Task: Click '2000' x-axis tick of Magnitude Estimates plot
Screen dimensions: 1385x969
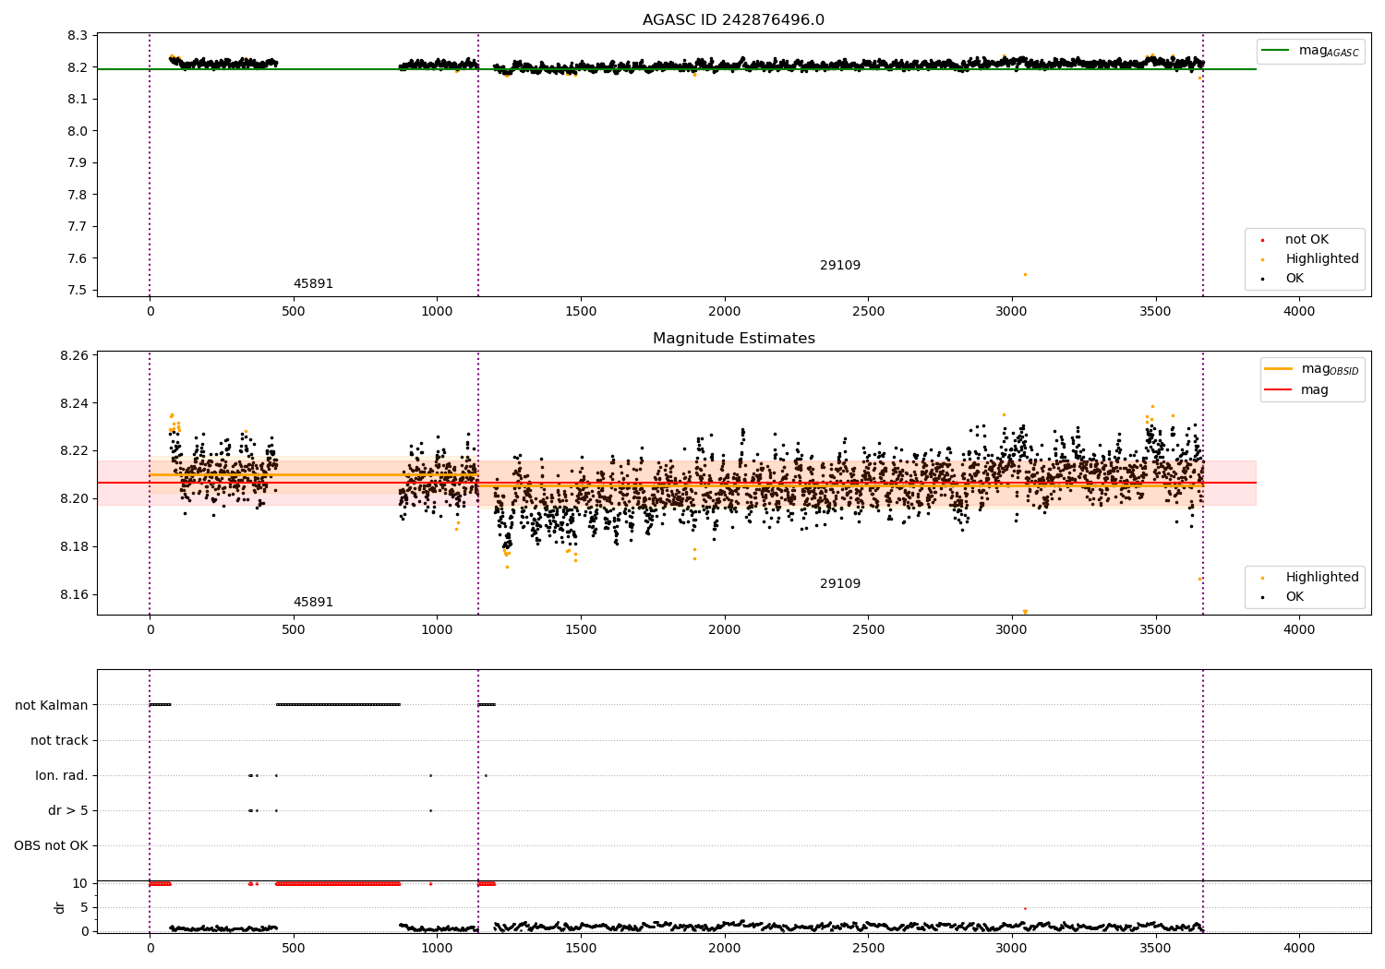Action: coord(725,630)
